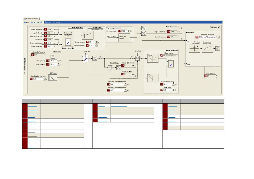Click the limiter block under nSpeedSetValue_a
The width and height of the screenshot is (254, 179).
[x=53, y=56]
